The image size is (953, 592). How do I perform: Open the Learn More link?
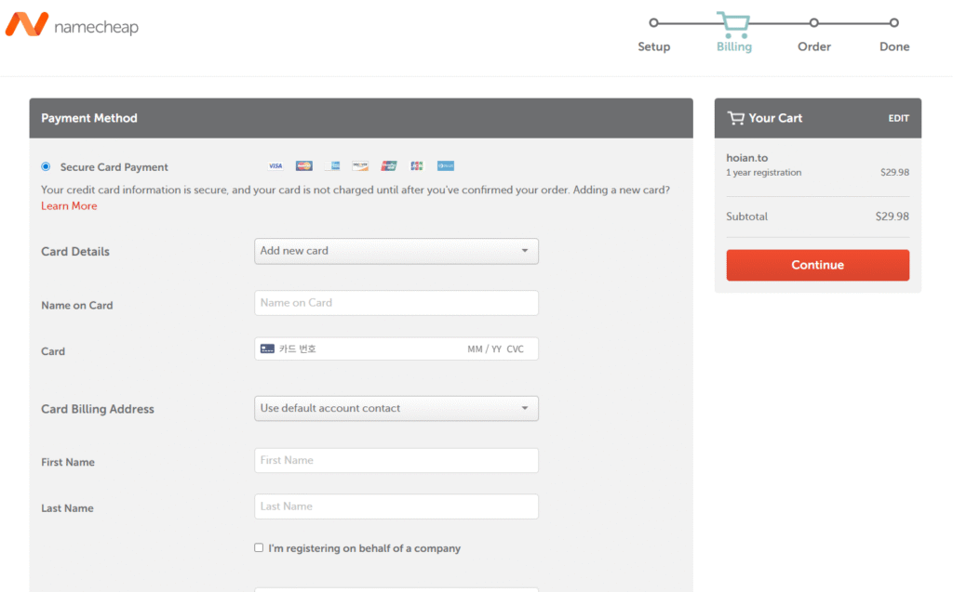click(x=69, y=206)
